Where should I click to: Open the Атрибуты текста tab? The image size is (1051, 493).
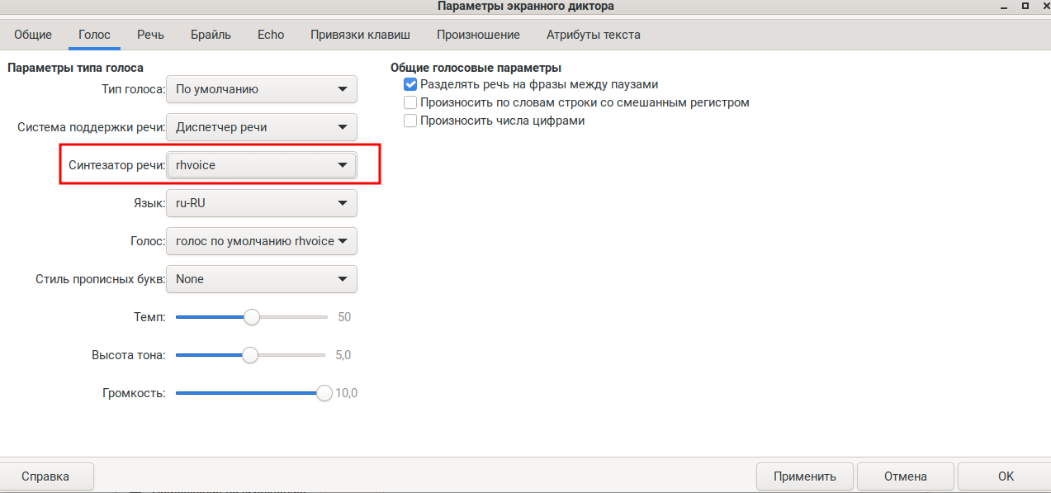[593, 35]
